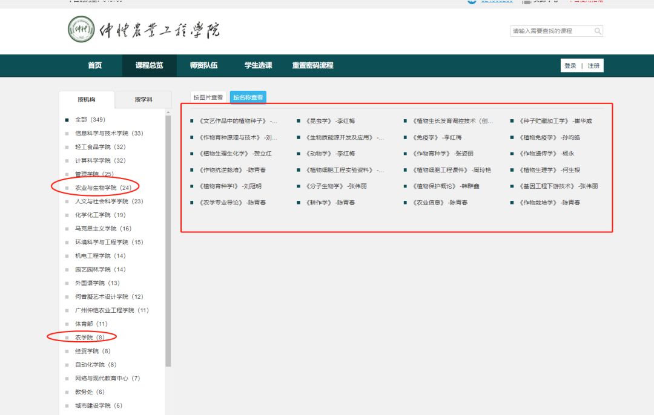Select 农业与生物学院 (24) in the list
654x415 pixels.
(x=103, y=188)
